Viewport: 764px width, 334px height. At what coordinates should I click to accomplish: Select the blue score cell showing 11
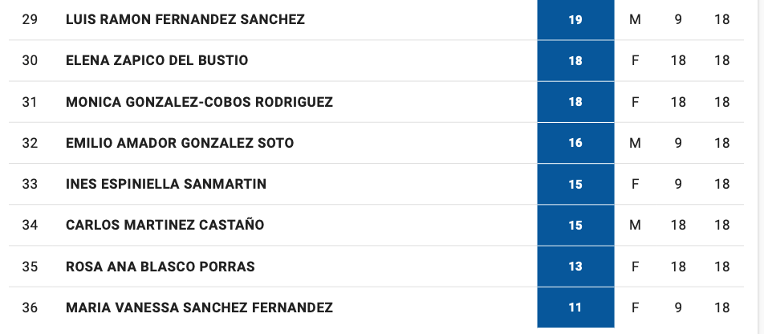tap(575, 308)
